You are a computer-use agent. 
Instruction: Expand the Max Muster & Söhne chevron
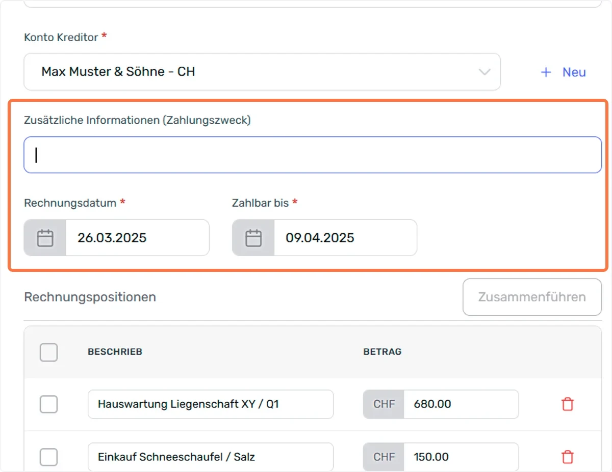point(484,72)
